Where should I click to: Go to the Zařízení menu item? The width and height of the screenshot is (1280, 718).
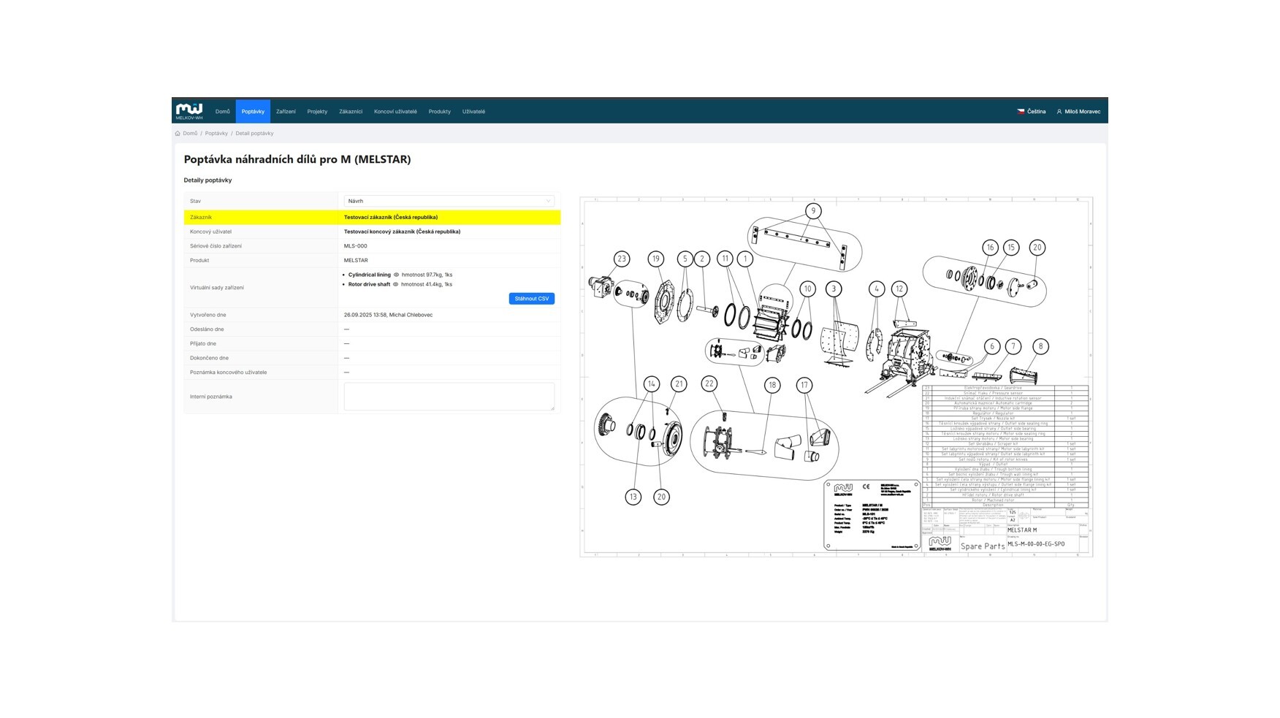(286, 112)
